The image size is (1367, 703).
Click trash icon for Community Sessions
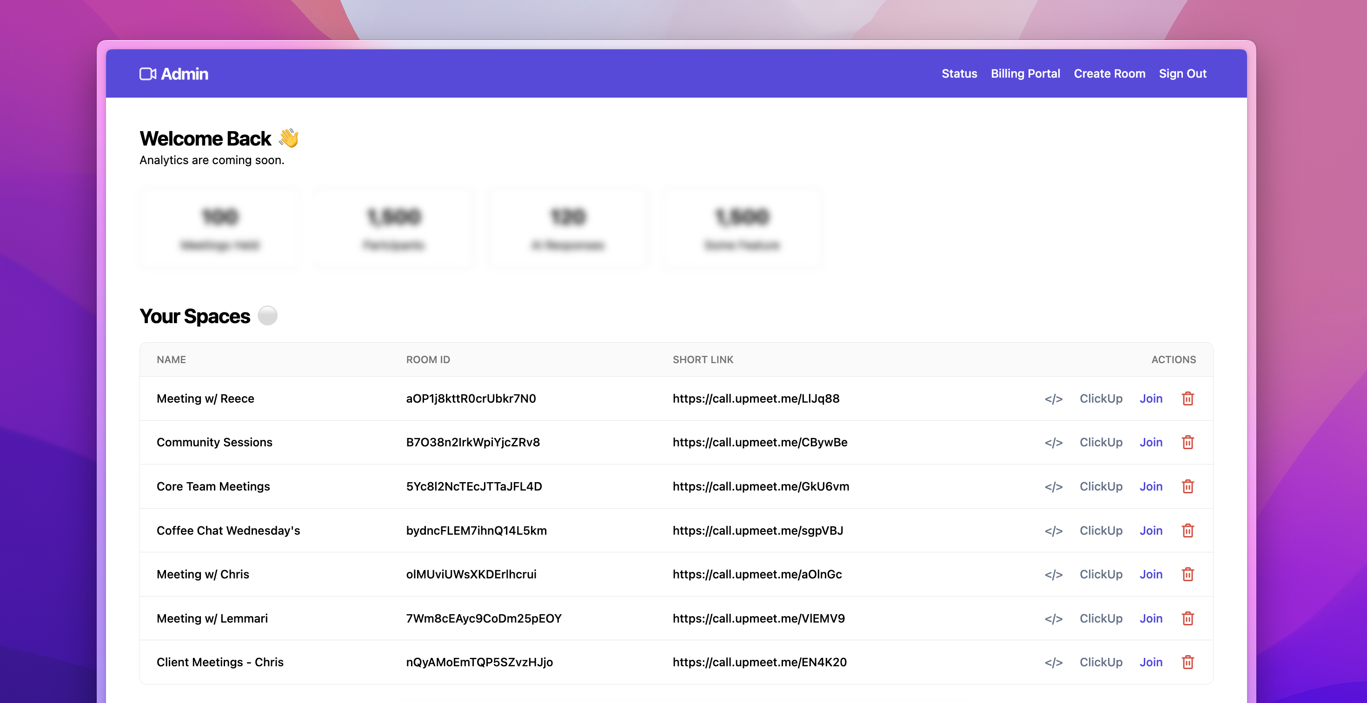1188,443
